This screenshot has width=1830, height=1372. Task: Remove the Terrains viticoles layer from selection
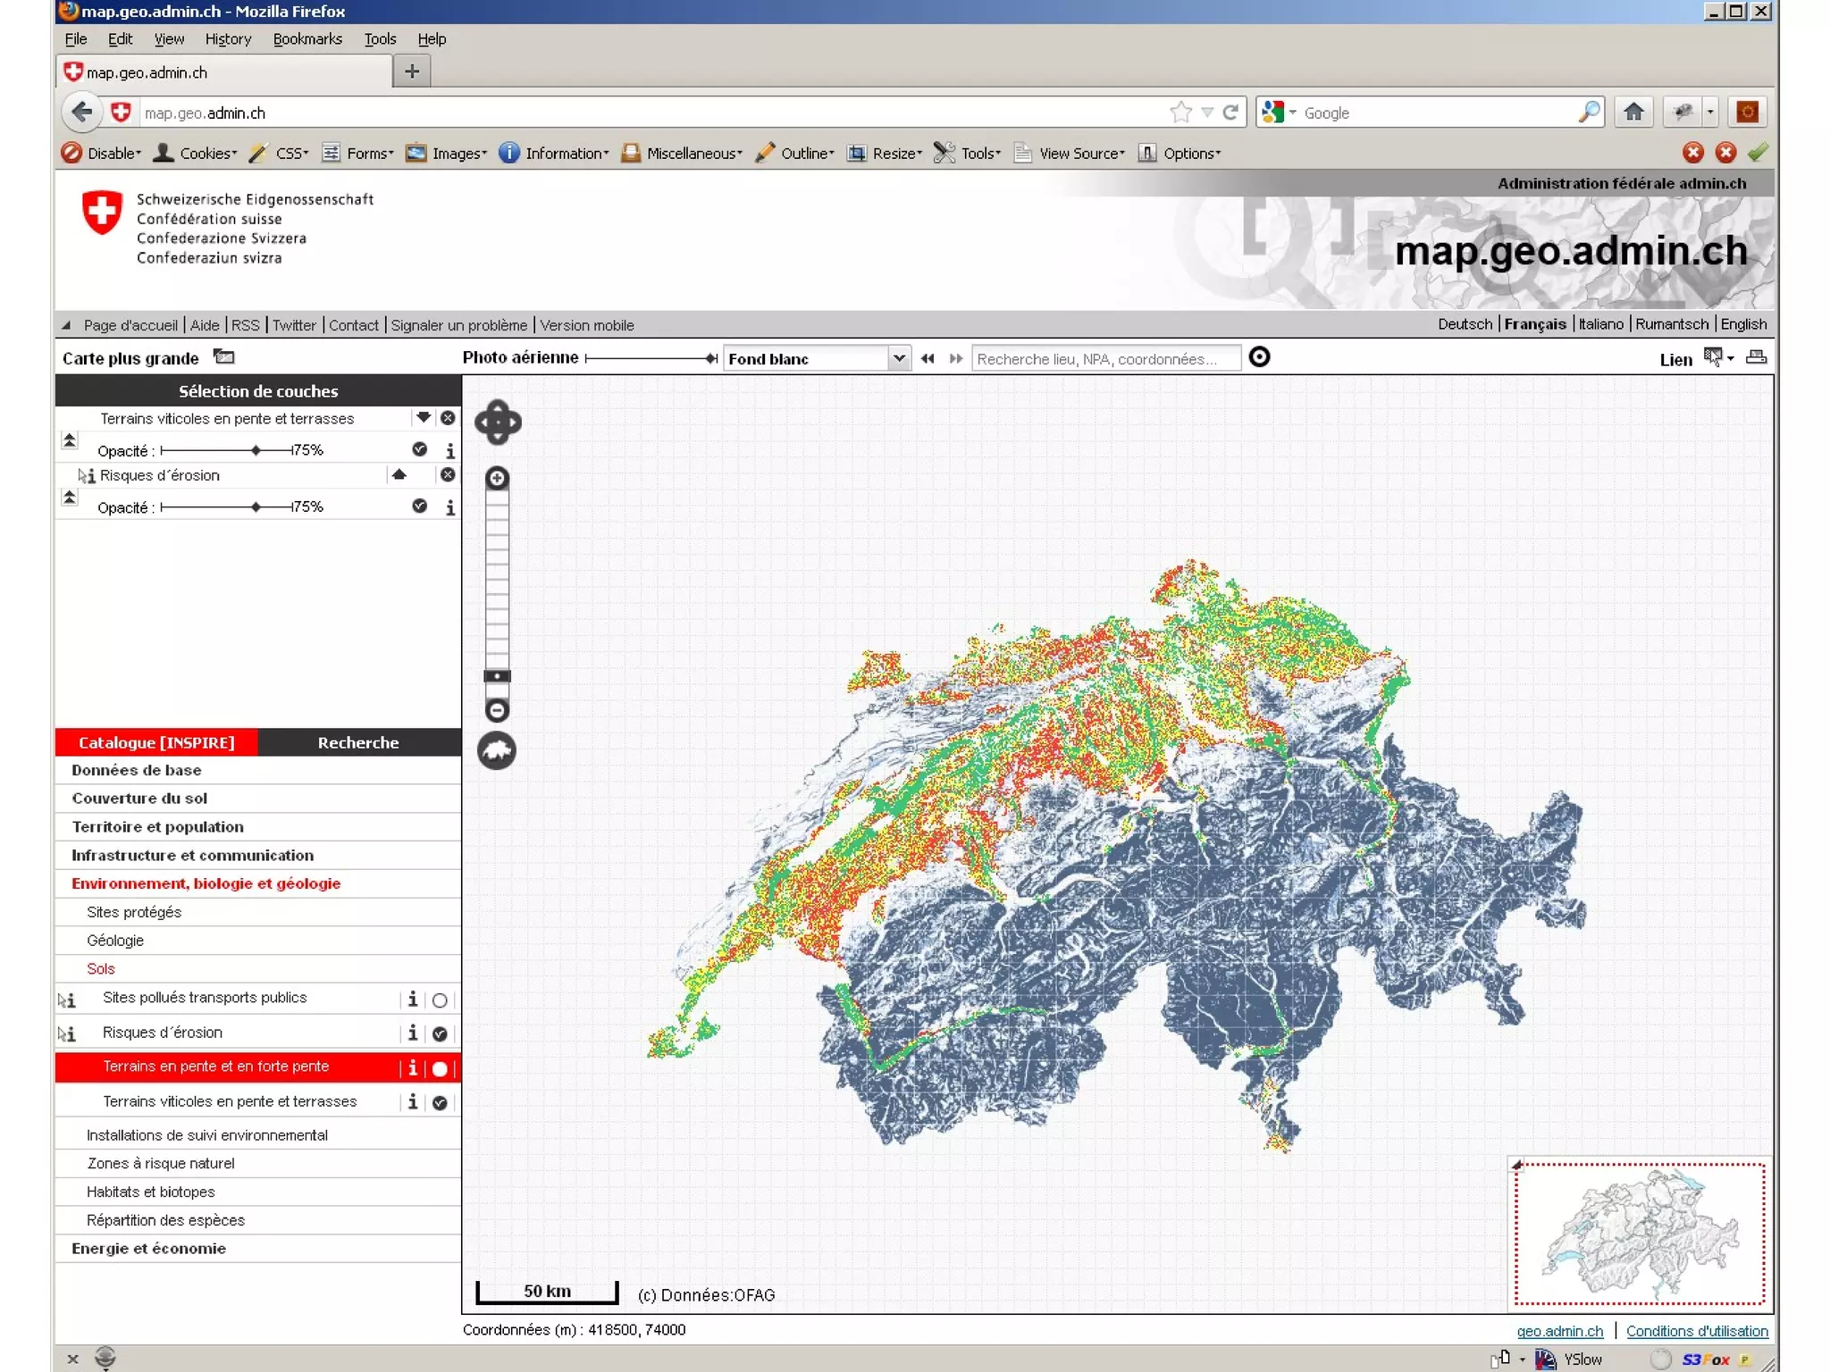click(448, 418)
